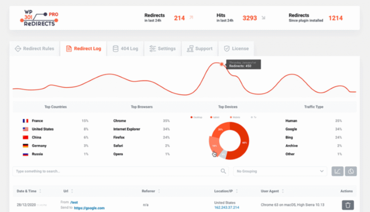Open the Redirect Rules tab

pos(35,49)
